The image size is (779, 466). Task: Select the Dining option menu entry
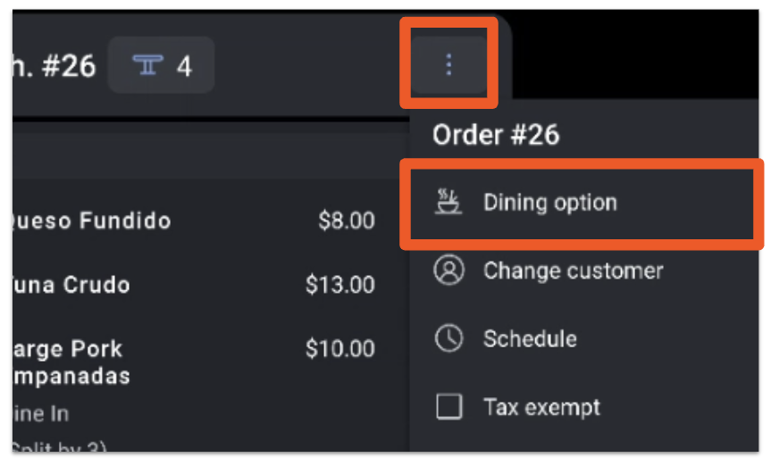coord(549,203)
